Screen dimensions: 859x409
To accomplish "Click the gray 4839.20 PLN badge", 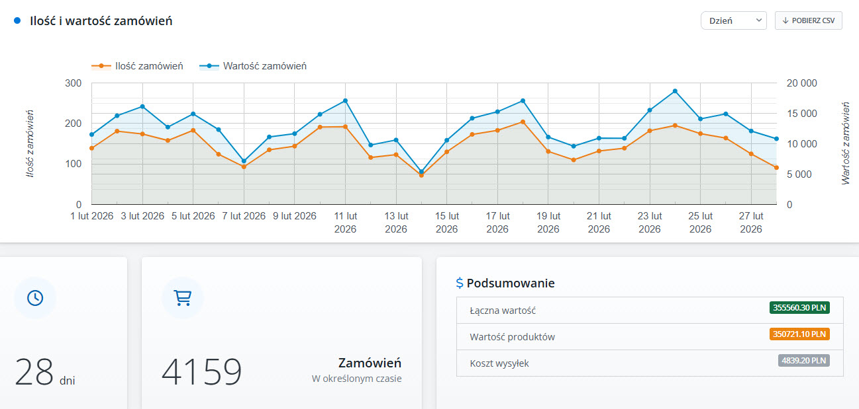I will (x=803, y=361).
